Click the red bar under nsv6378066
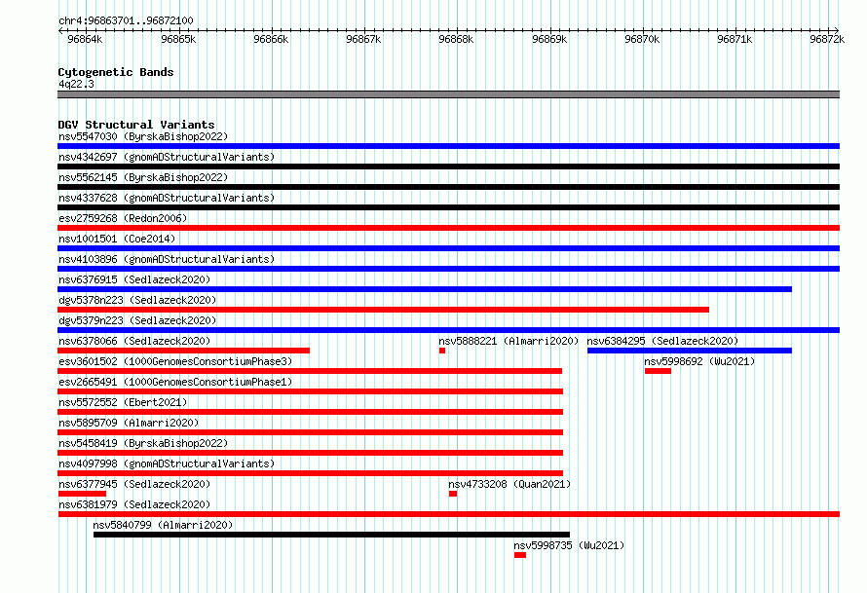Screen dimensions: 867x593 click(183, 351)
